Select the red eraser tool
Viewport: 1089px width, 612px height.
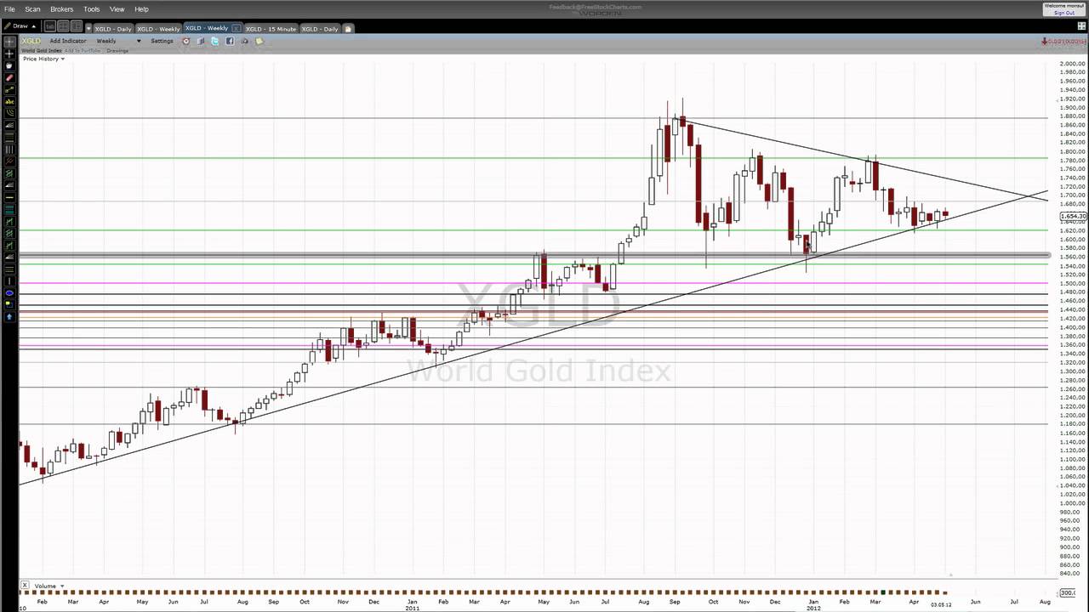point(9,77)
